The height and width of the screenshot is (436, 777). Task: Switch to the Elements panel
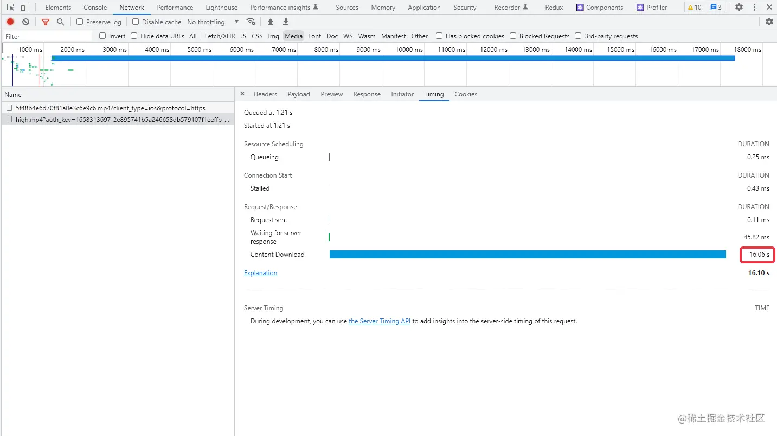(x=58, y=8)
